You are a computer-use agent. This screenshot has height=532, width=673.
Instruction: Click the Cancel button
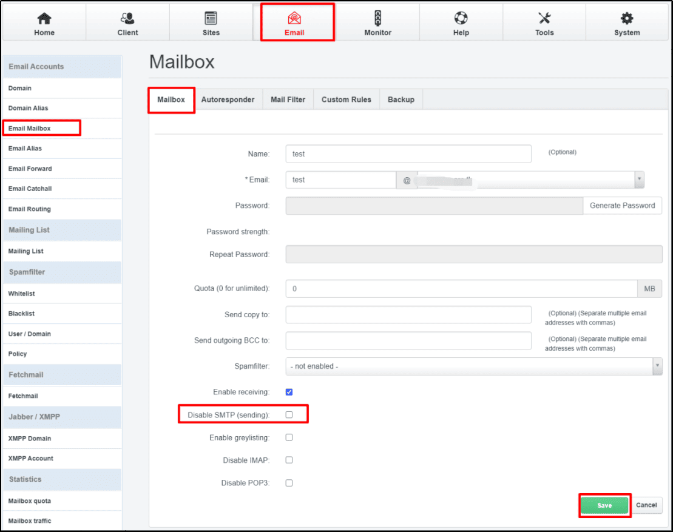(x=646, y=505)
